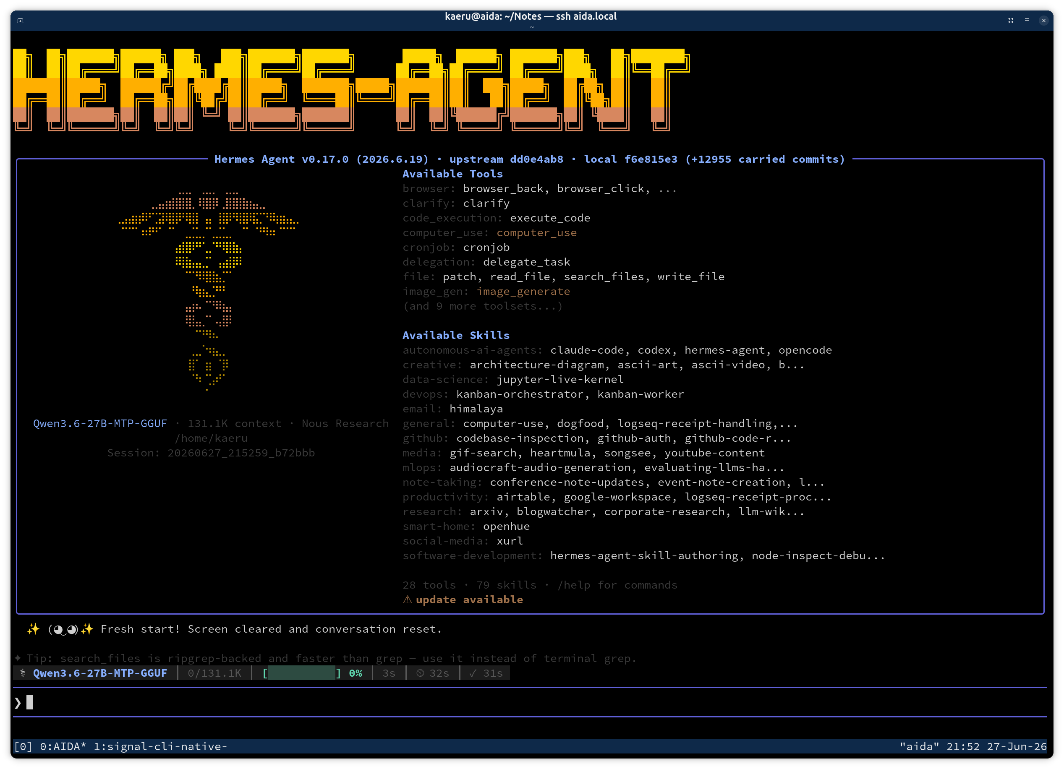
Task: Click himalaya email skill
Action: [x=476, y=409]
